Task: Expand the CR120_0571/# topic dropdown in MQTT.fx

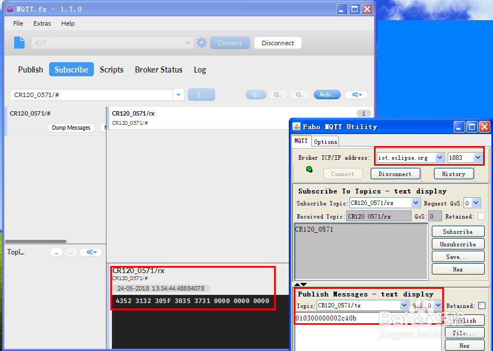Action: (x=179, y=94)
